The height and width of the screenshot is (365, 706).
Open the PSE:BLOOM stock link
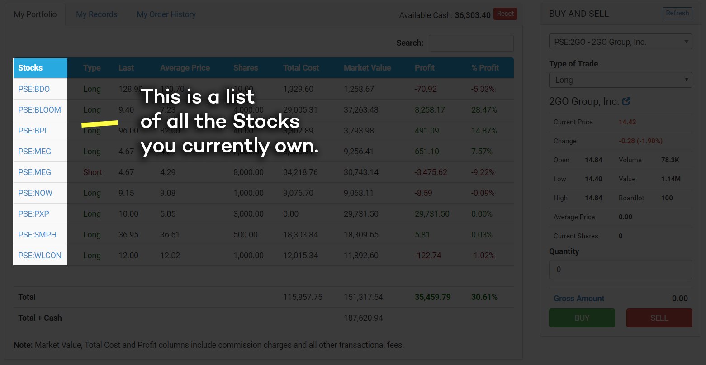39,110
